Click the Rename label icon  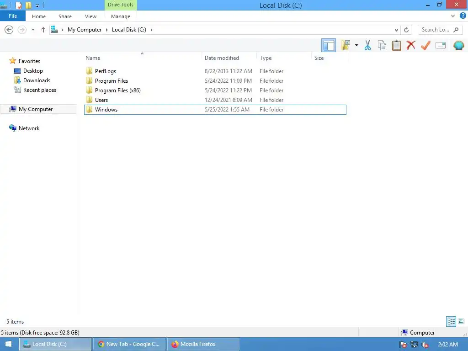click(x=440, y=45)
